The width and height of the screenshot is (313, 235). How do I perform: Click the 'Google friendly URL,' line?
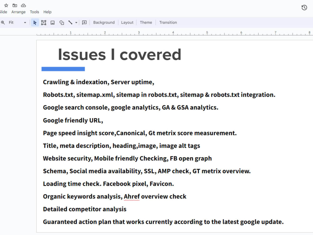pos(73,120)
